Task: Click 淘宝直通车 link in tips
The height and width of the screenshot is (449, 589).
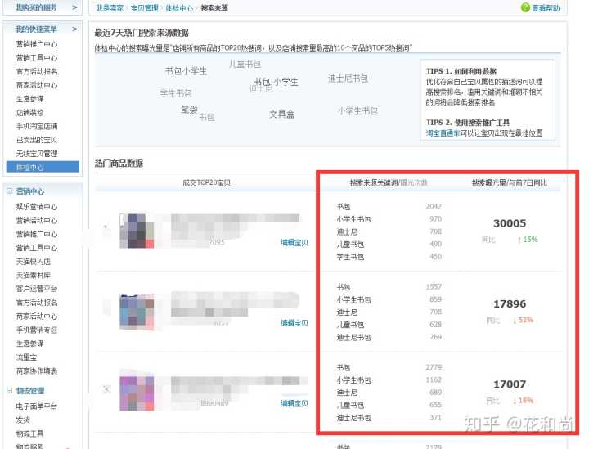Action: (x=443, y=132)
